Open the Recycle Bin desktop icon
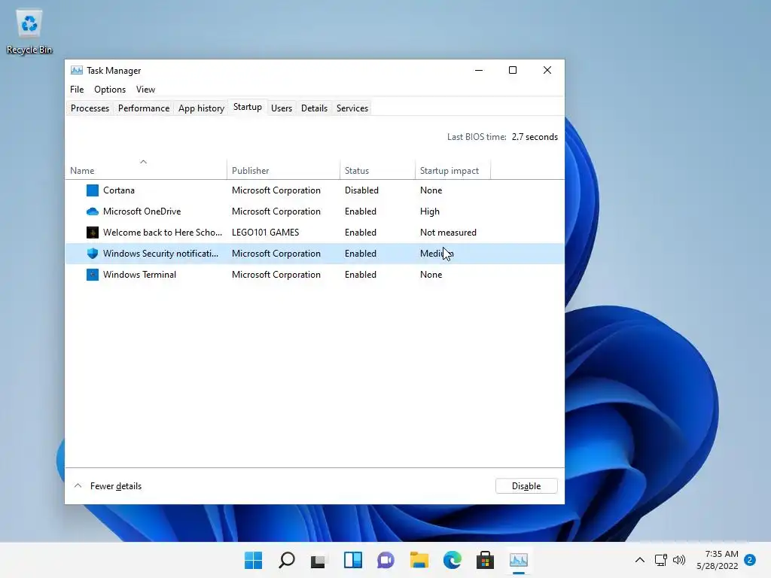This screenshot has width=771, height=578. (x=29, y=32)
